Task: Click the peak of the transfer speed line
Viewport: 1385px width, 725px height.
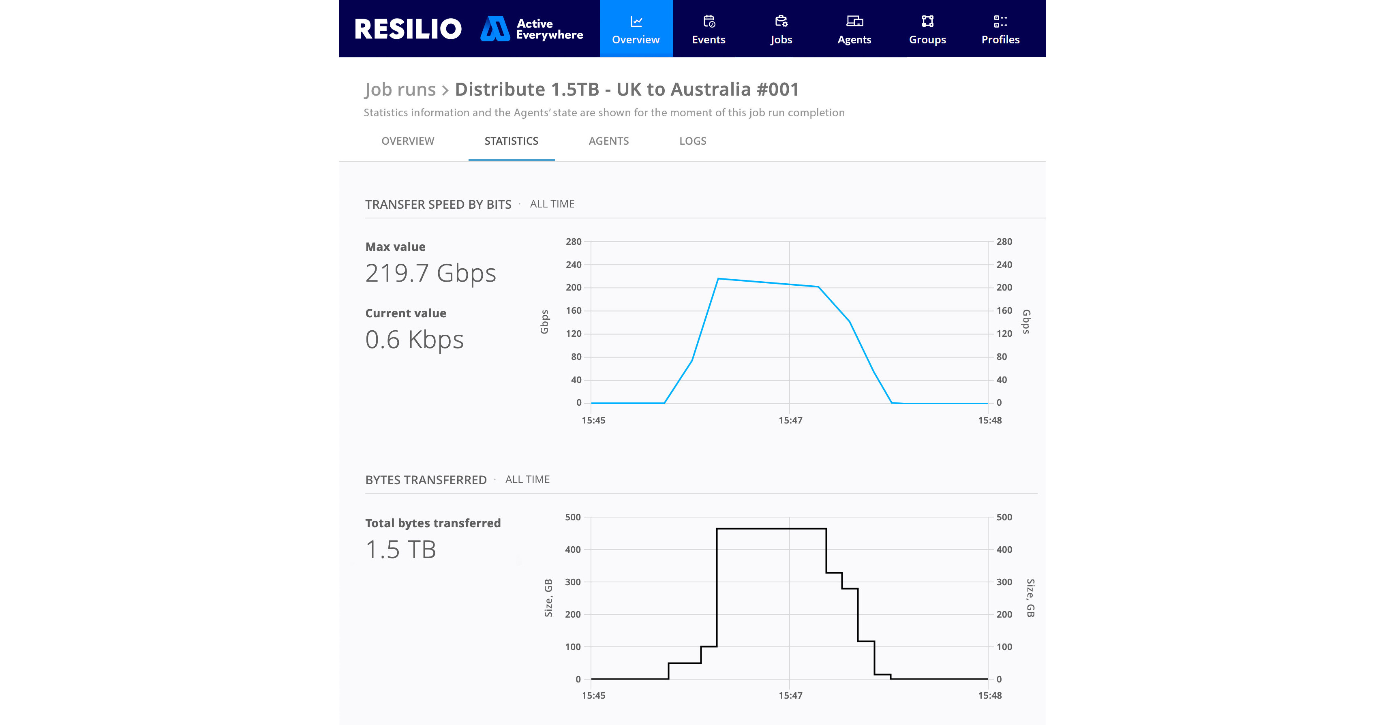Action: (x=719, y=278)
